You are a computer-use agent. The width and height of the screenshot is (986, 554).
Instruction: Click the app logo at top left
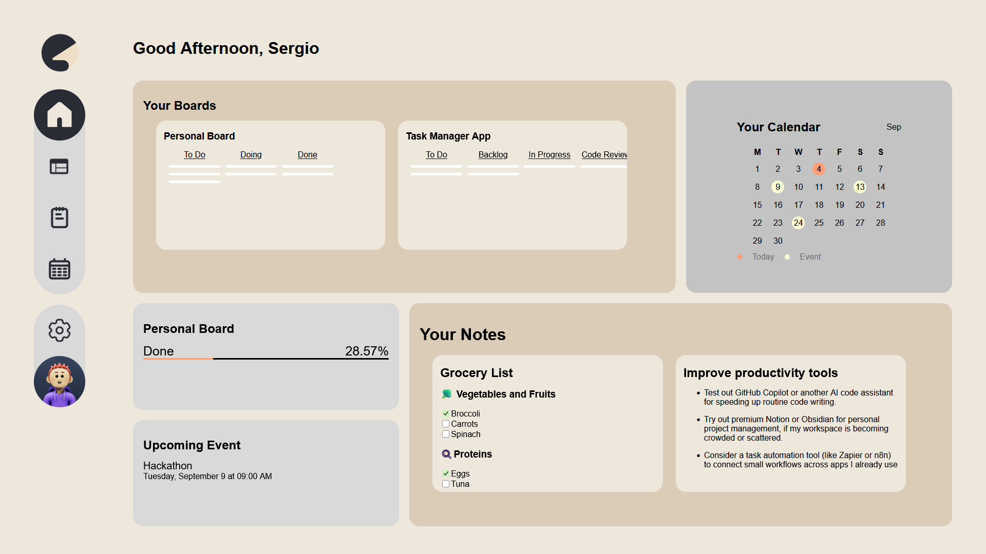coord(60,53)
